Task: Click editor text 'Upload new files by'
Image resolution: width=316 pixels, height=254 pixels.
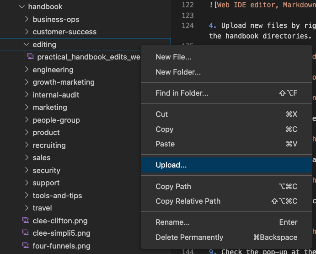Action: coord(261,26)
